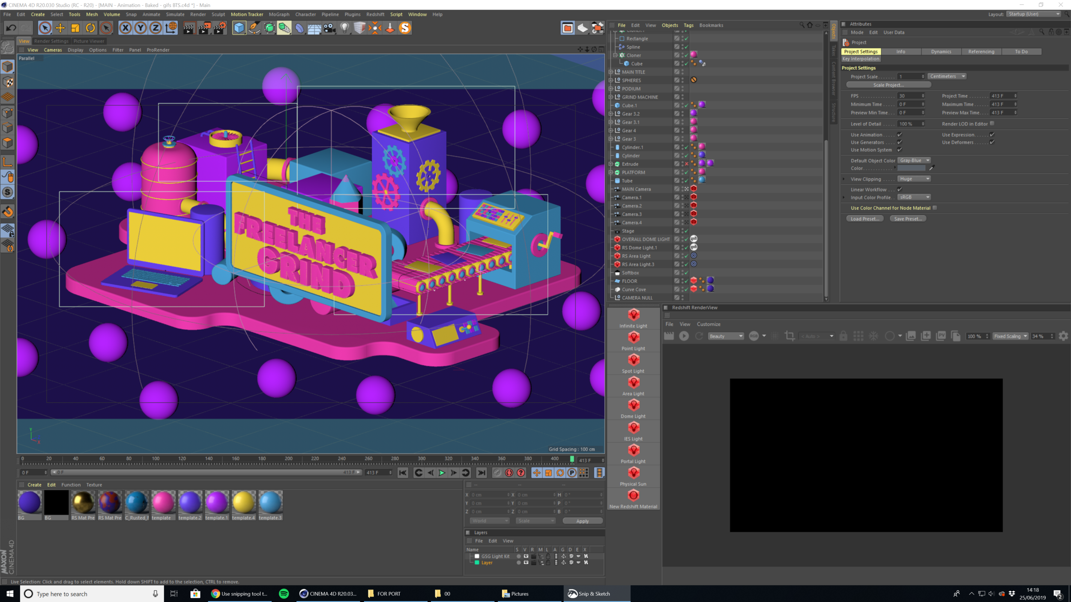
Task: Toggle Linear Workflow checkbox
Action: coord(900,189)
